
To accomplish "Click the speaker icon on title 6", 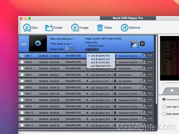I will pyautogui.click(x=87, y=87).
